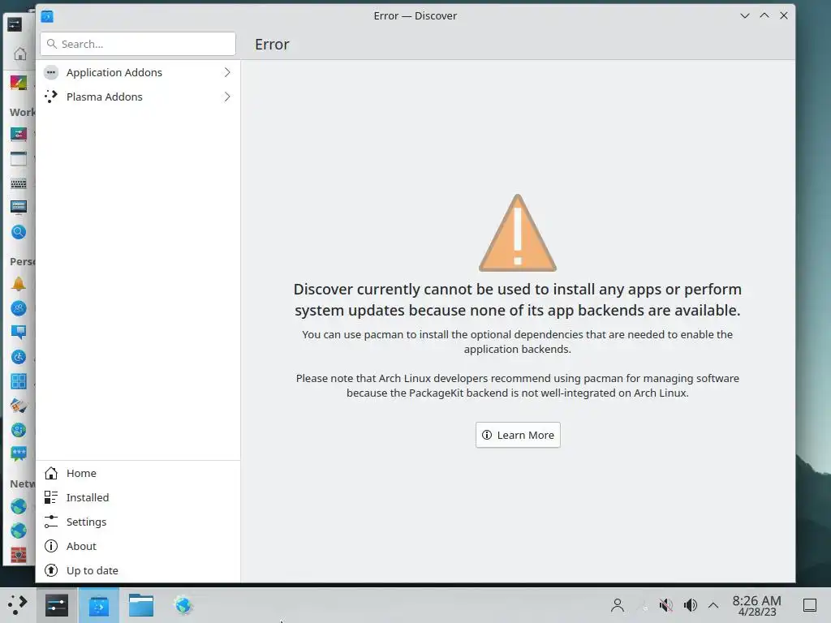Open the Online Accounts icon in System Settings

tap(19, 430)
